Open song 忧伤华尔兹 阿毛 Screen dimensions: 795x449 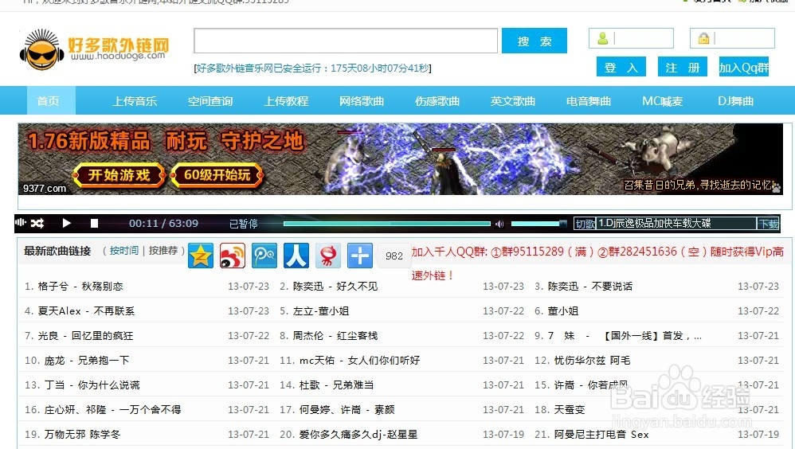[x=592, y=361]
